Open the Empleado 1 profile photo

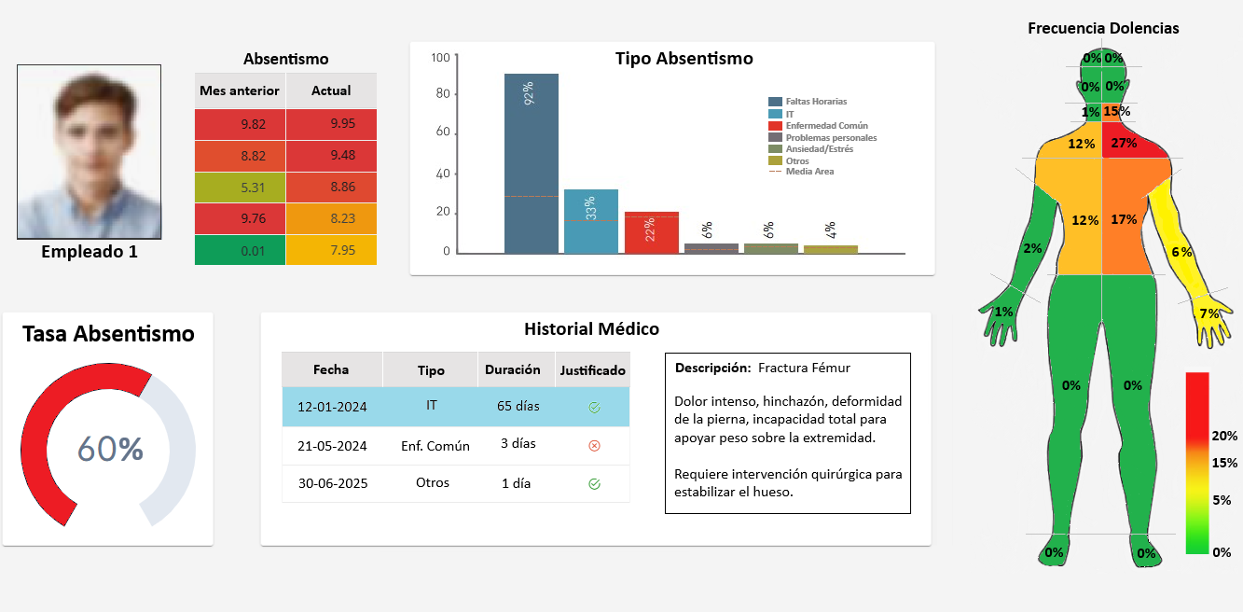coord(89,151)
